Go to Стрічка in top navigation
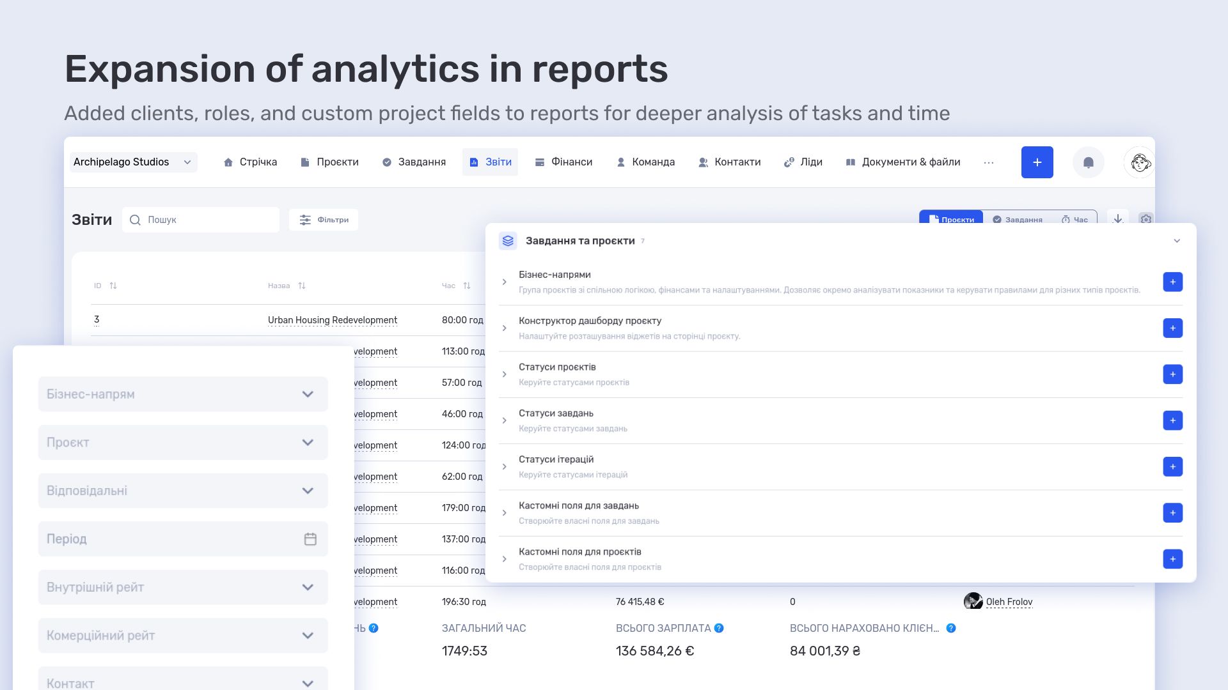The height and width of the screenshot is (690, 1228). pos(250,162)
